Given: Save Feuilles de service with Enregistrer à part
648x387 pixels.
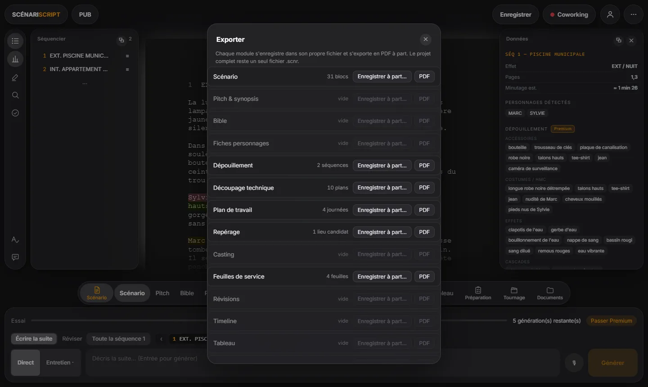Looking at the screenshot, I should (382, 277).
